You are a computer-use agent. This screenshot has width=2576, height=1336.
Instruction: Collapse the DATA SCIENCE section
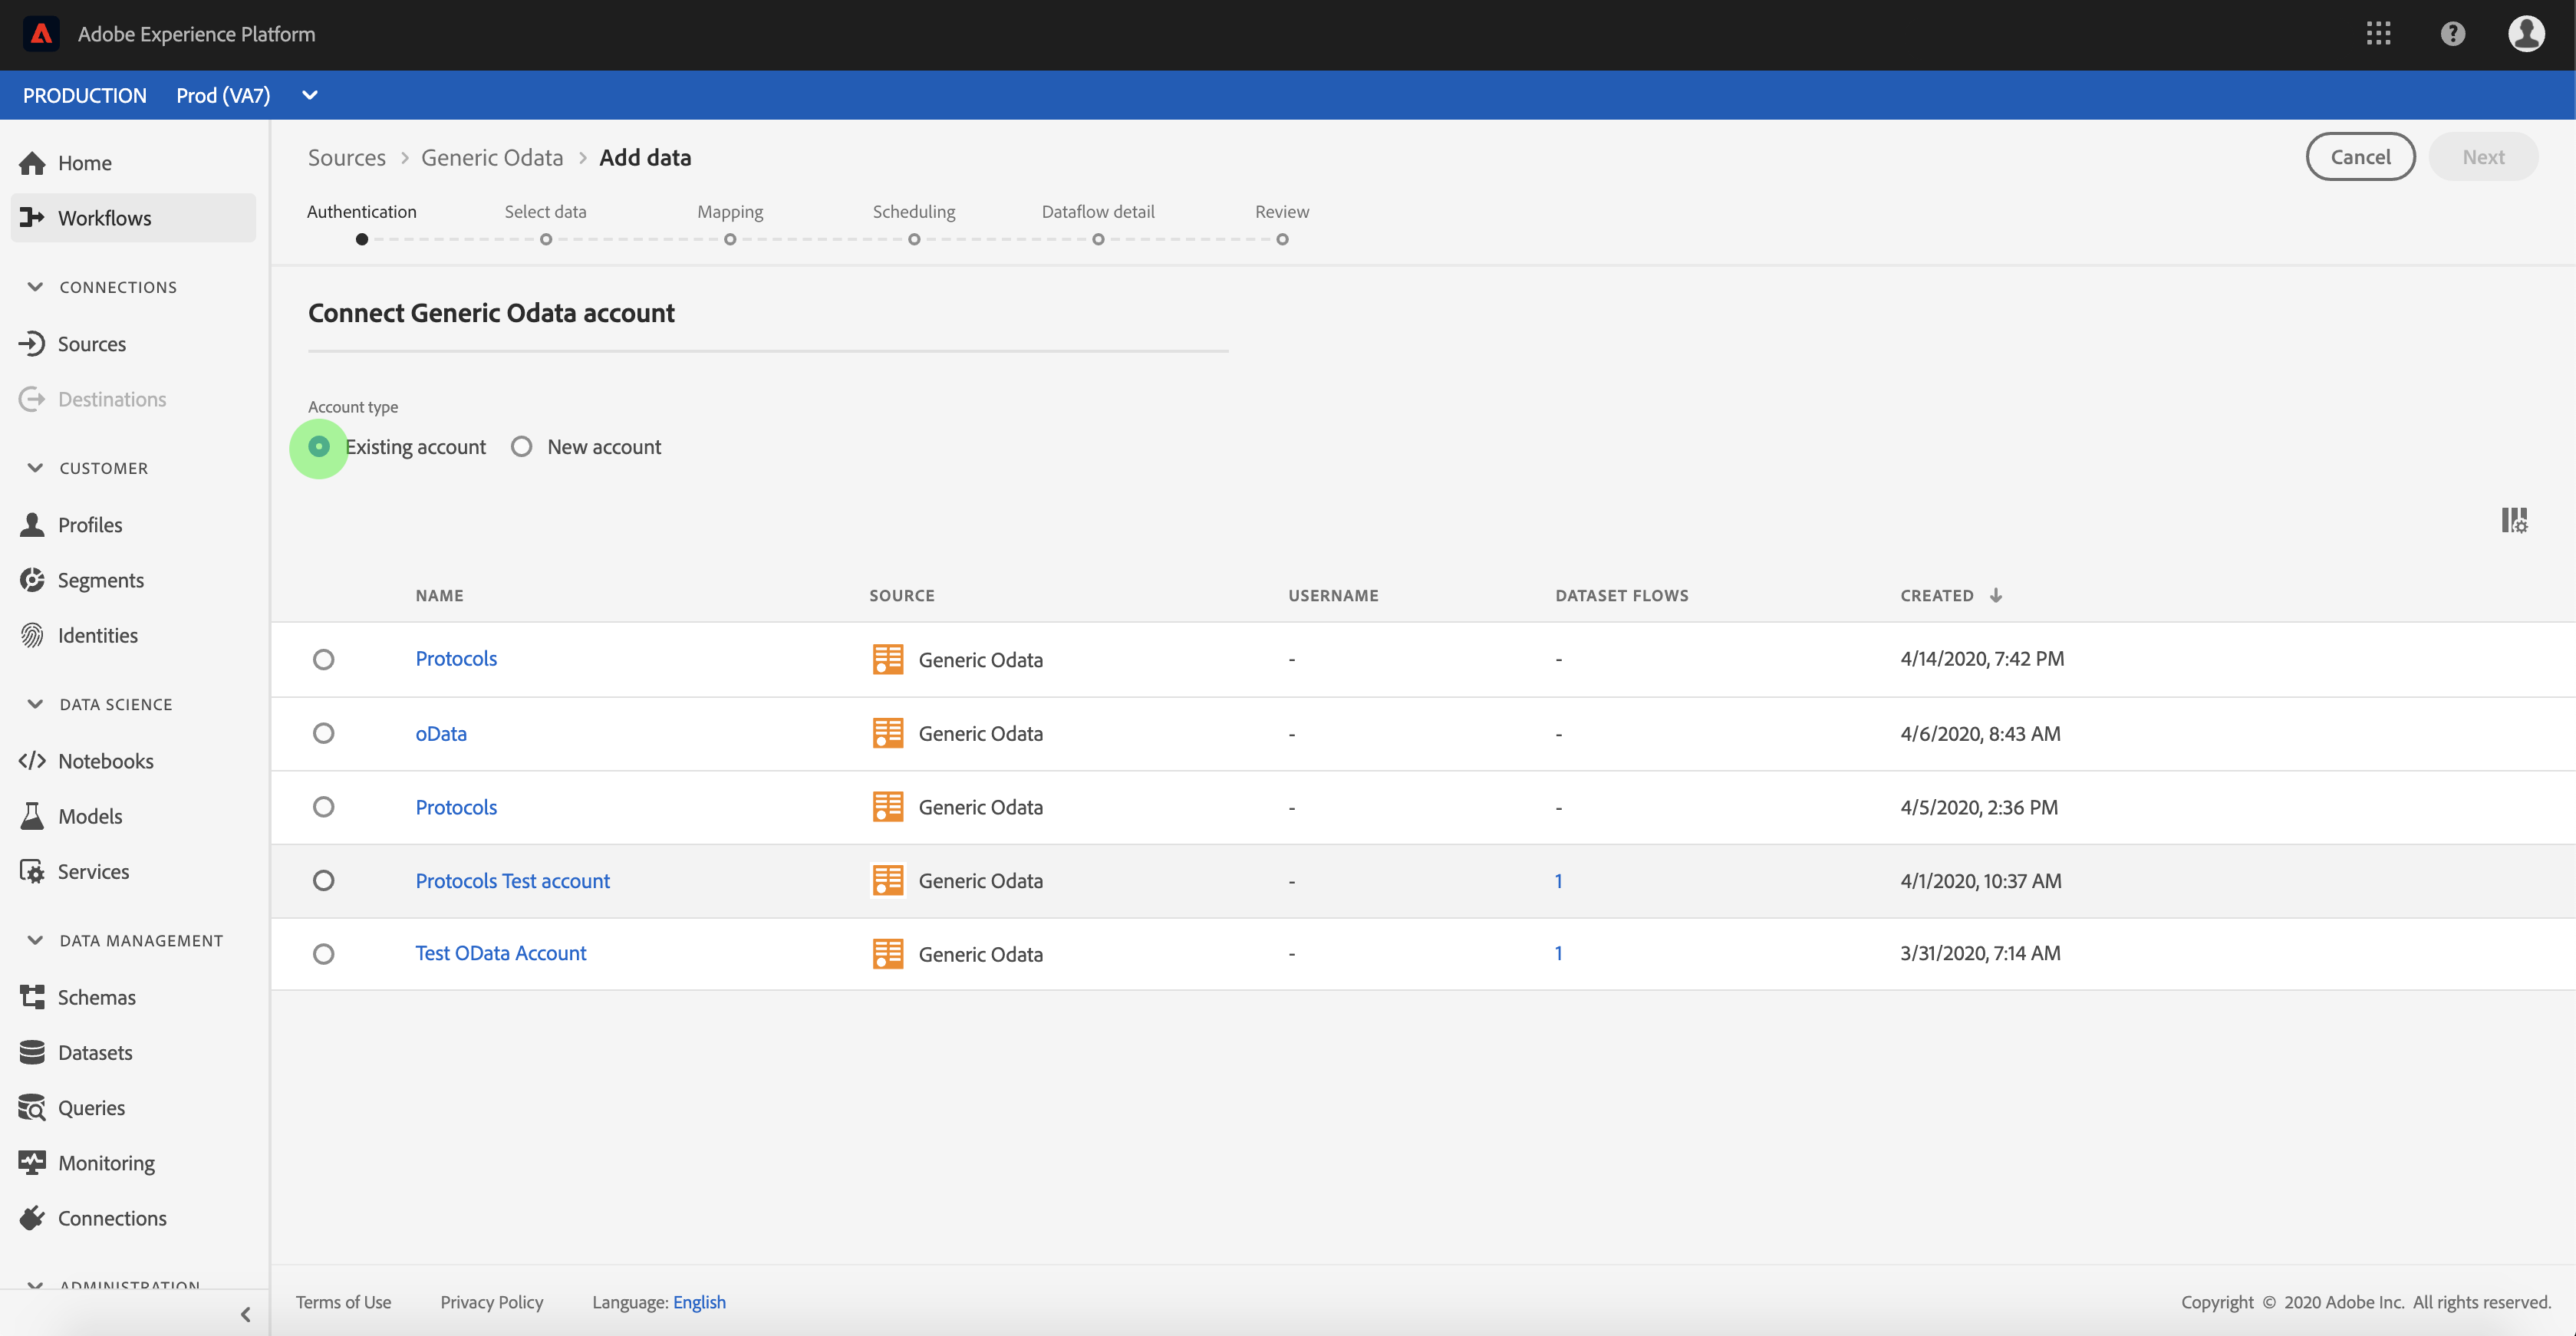(35, 704)
